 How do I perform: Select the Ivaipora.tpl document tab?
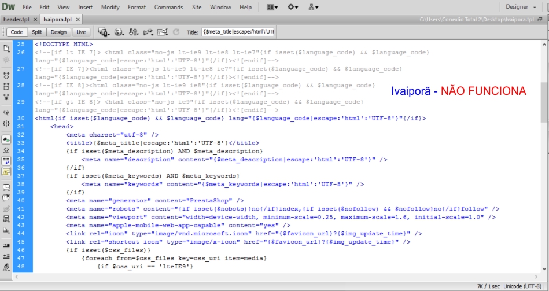pos(57,20)
